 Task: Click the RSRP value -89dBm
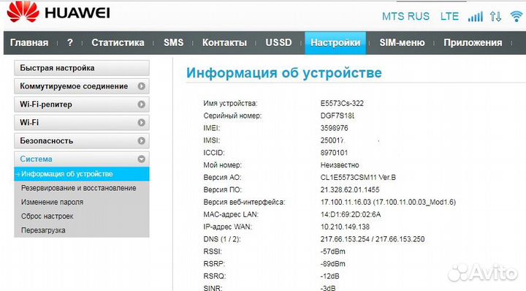(x=333, y=264)
